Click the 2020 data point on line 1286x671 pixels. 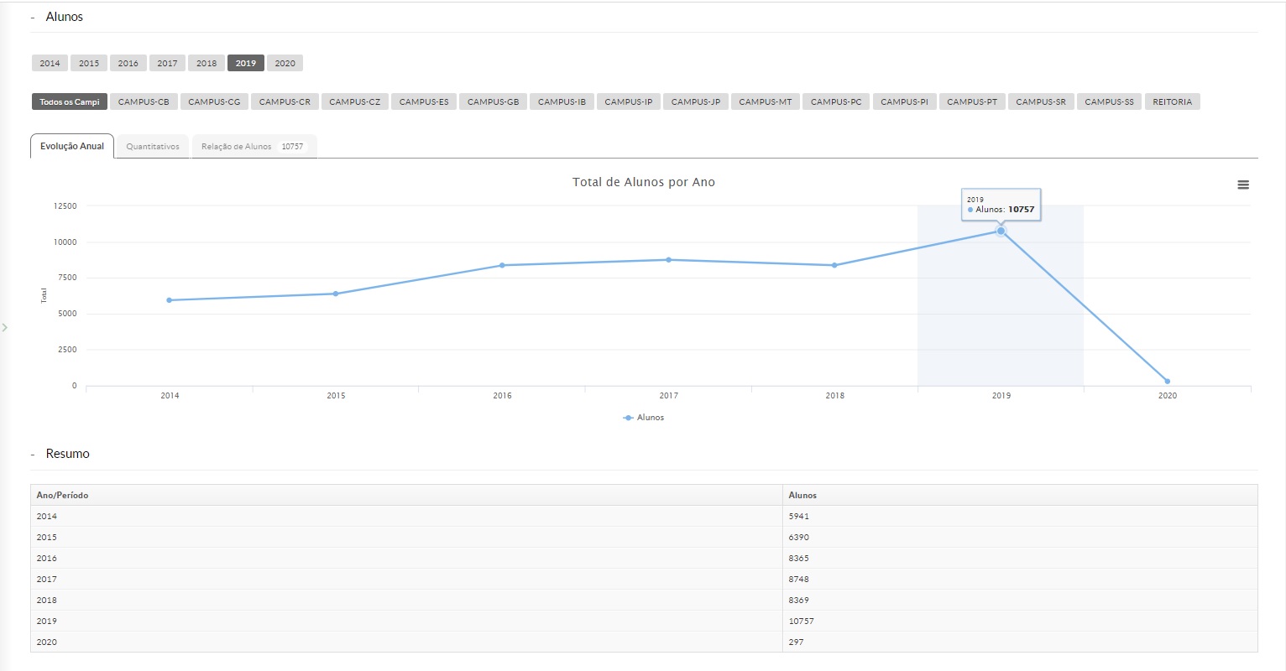(1167, 382)
